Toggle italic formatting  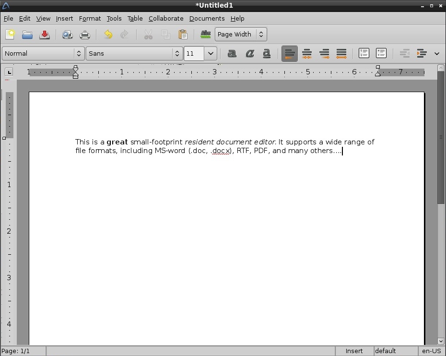[250, 53]
